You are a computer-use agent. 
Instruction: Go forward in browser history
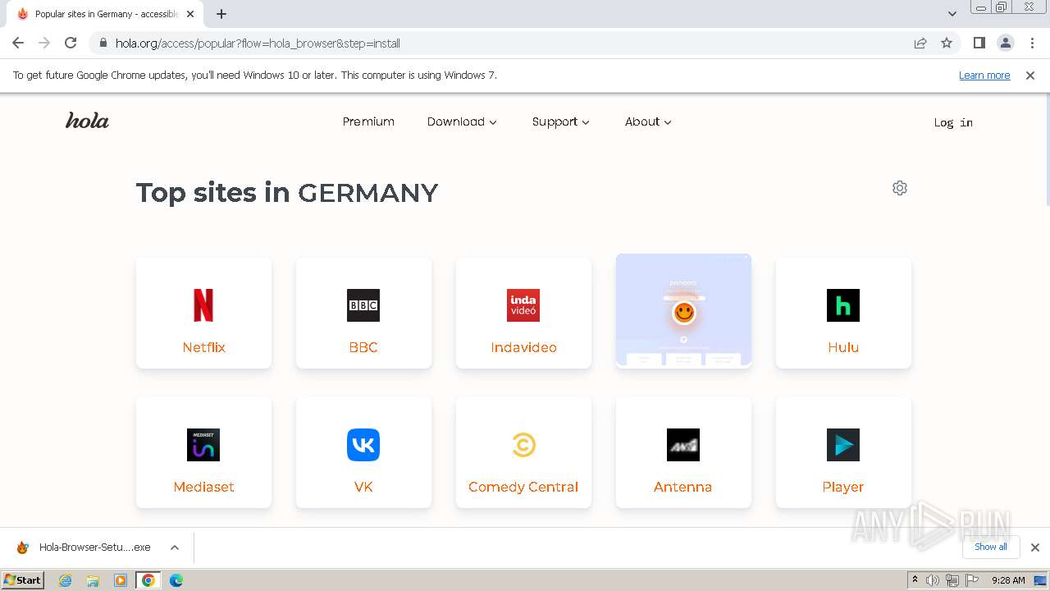tap(44, 43)
